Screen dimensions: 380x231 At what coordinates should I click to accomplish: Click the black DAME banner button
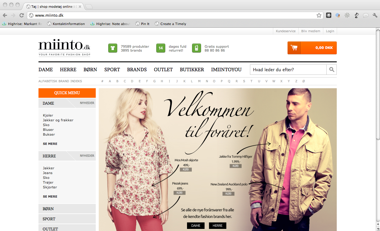[196, 226]
